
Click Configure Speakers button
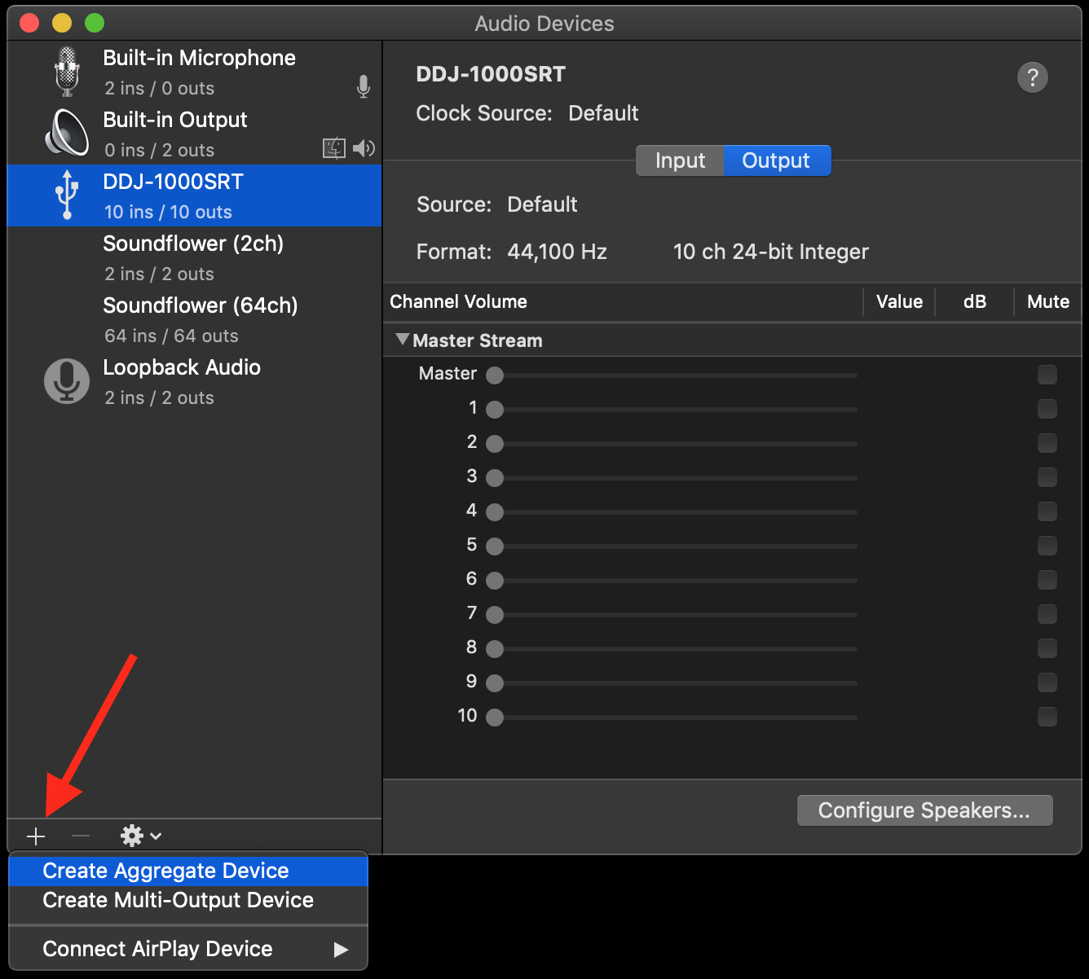coord(924,810)
